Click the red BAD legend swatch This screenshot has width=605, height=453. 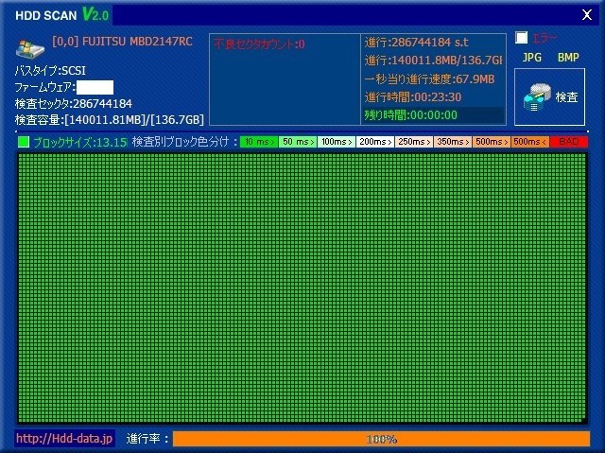click(569, 142)
